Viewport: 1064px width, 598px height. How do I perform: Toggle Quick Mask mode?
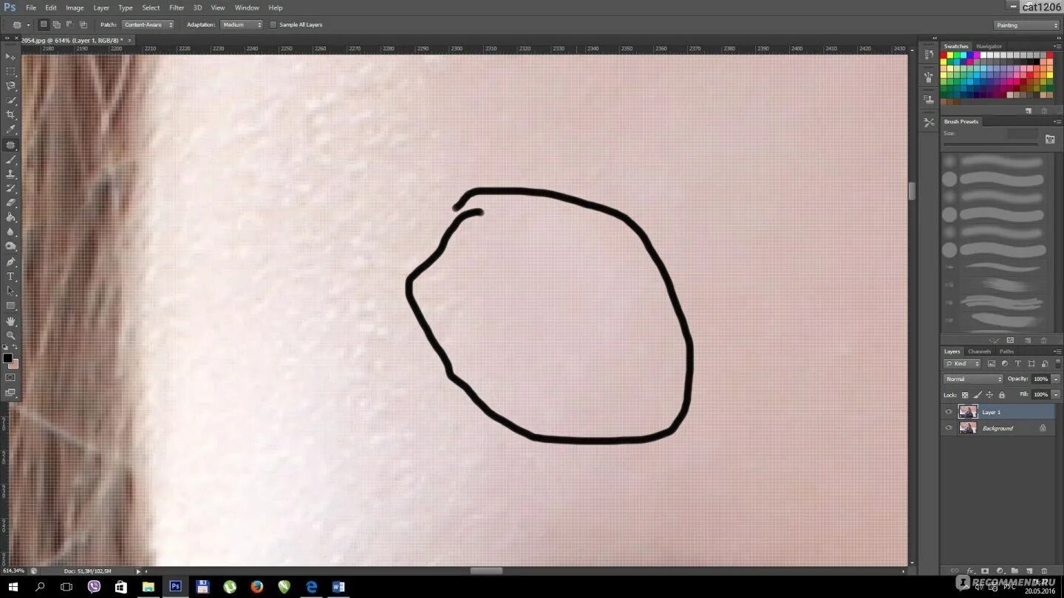click(x=10, y=378)
